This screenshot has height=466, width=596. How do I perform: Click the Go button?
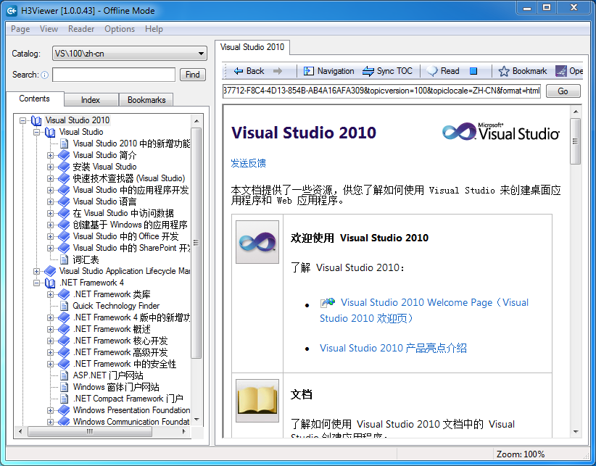tap(563, 91)
